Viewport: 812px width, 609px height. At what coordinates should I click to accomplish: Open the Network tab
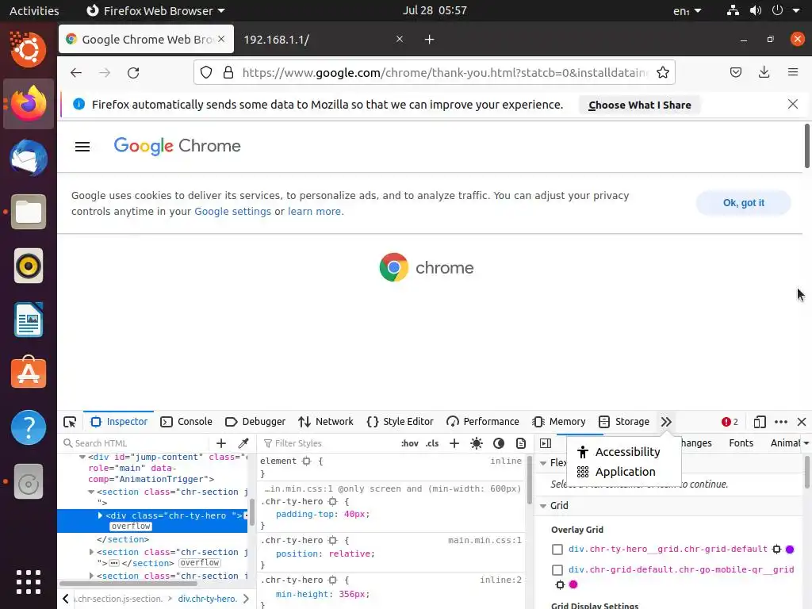pyautogui.click(x=326, y=422)
